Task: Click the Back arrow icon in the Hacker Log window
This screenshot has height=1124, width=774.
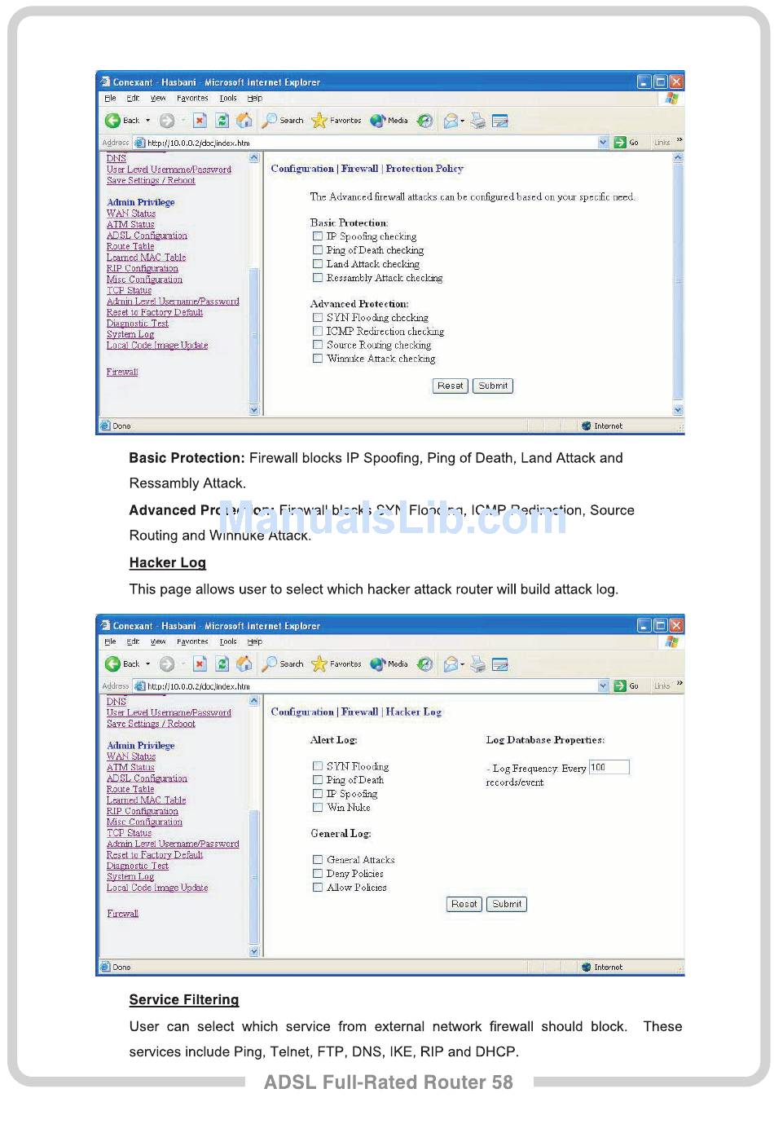Action: point(113,664)
